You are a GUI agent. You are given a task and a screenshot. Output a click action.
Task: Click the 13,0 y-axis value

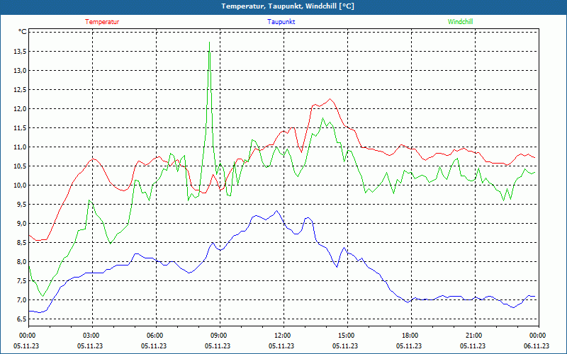20,71
